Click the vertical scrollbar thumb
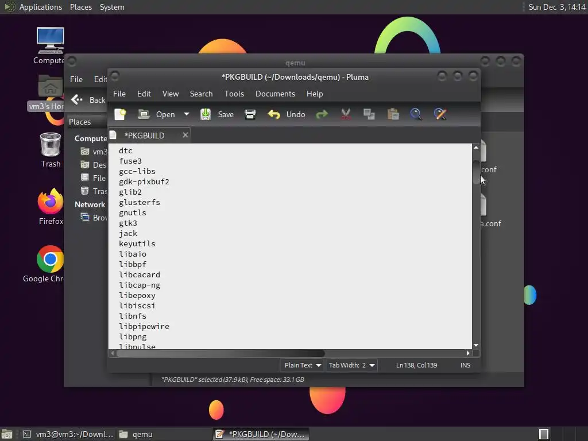Viewport: 588px width, 441px height. pos(476,172)
